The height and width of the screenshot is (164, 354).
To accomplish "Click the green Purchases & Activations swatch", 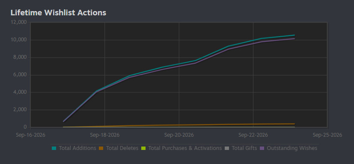I will click(143, 148).
